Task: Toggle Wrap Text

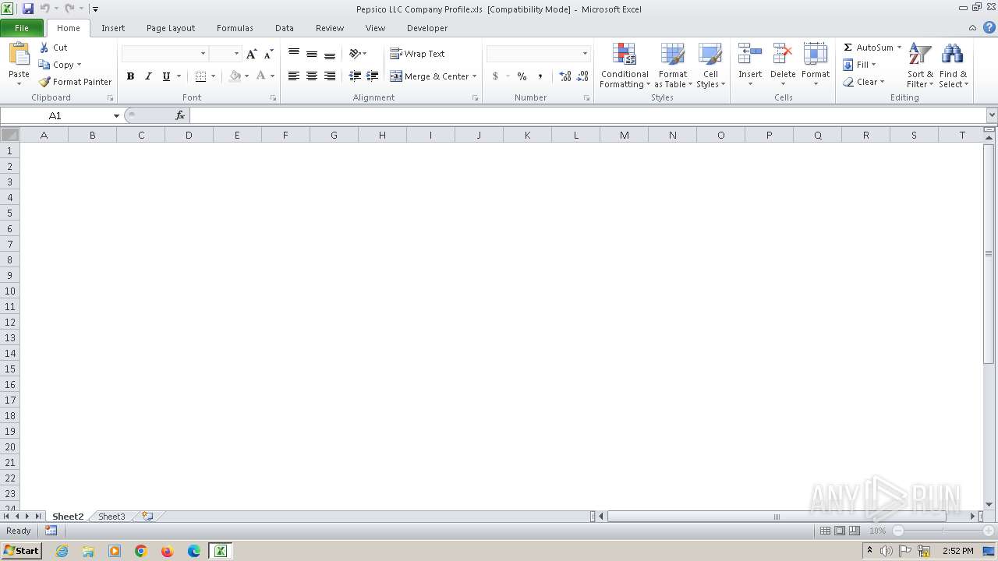Action: [x=417, y=54]
